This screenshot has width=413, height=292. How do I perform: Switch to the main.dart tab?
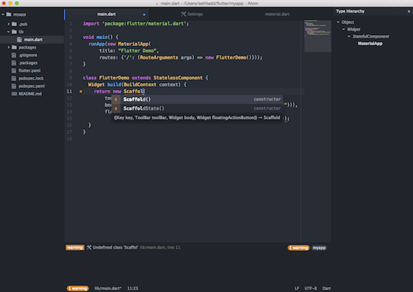coord(107,14)
